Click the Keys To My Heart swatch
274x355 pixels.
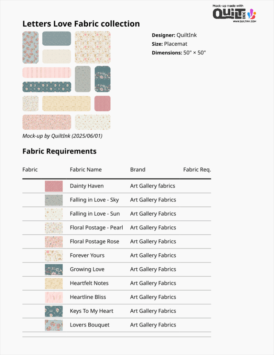54,311
